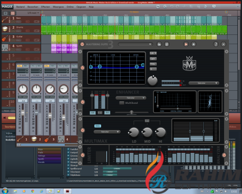Viewport: 242px width, 194px height.
Task: Open the Mastering Suite preset dropdown
Action: (136, 44)
